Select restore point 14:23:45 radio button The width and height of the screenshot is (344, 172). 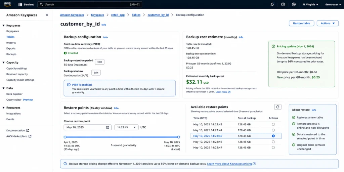tap(273, 136)
